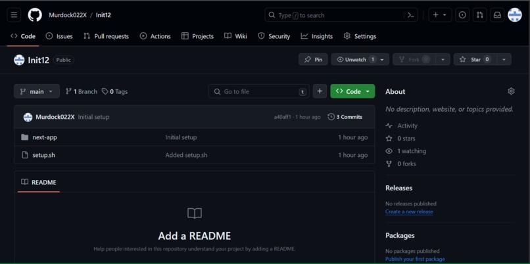Open the Wiki tab
This screenshot has height=264, width=530.
[235, 36]
